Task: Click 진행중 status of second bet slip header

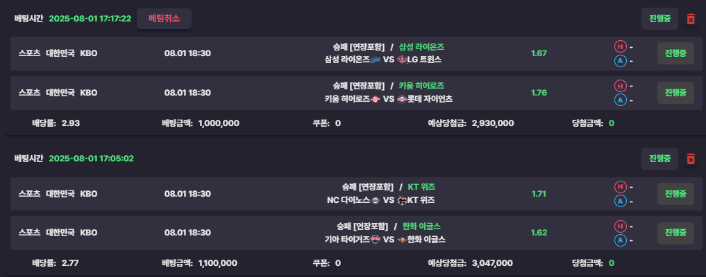Action: 659,159
